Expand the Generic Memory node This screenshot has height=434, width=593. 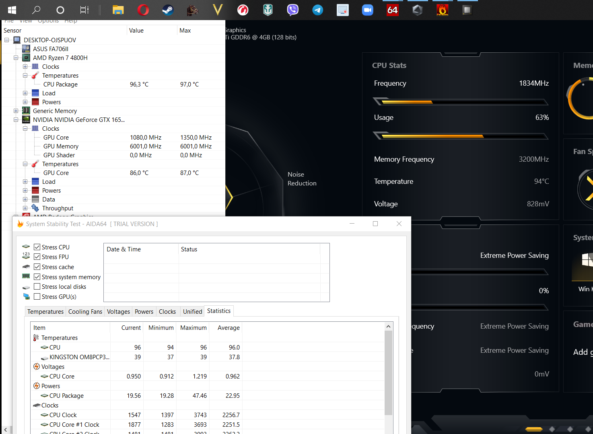(16, 111)
